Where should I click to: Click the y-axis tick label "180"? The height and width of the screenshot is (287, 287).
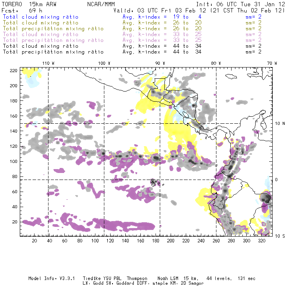click(14, 101)
